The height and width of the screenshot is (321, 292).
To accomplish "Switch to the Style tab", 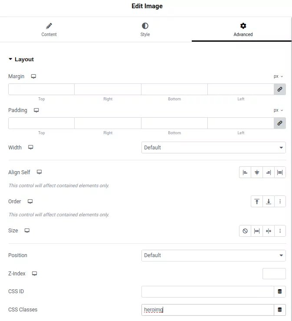I will point(145,30).
